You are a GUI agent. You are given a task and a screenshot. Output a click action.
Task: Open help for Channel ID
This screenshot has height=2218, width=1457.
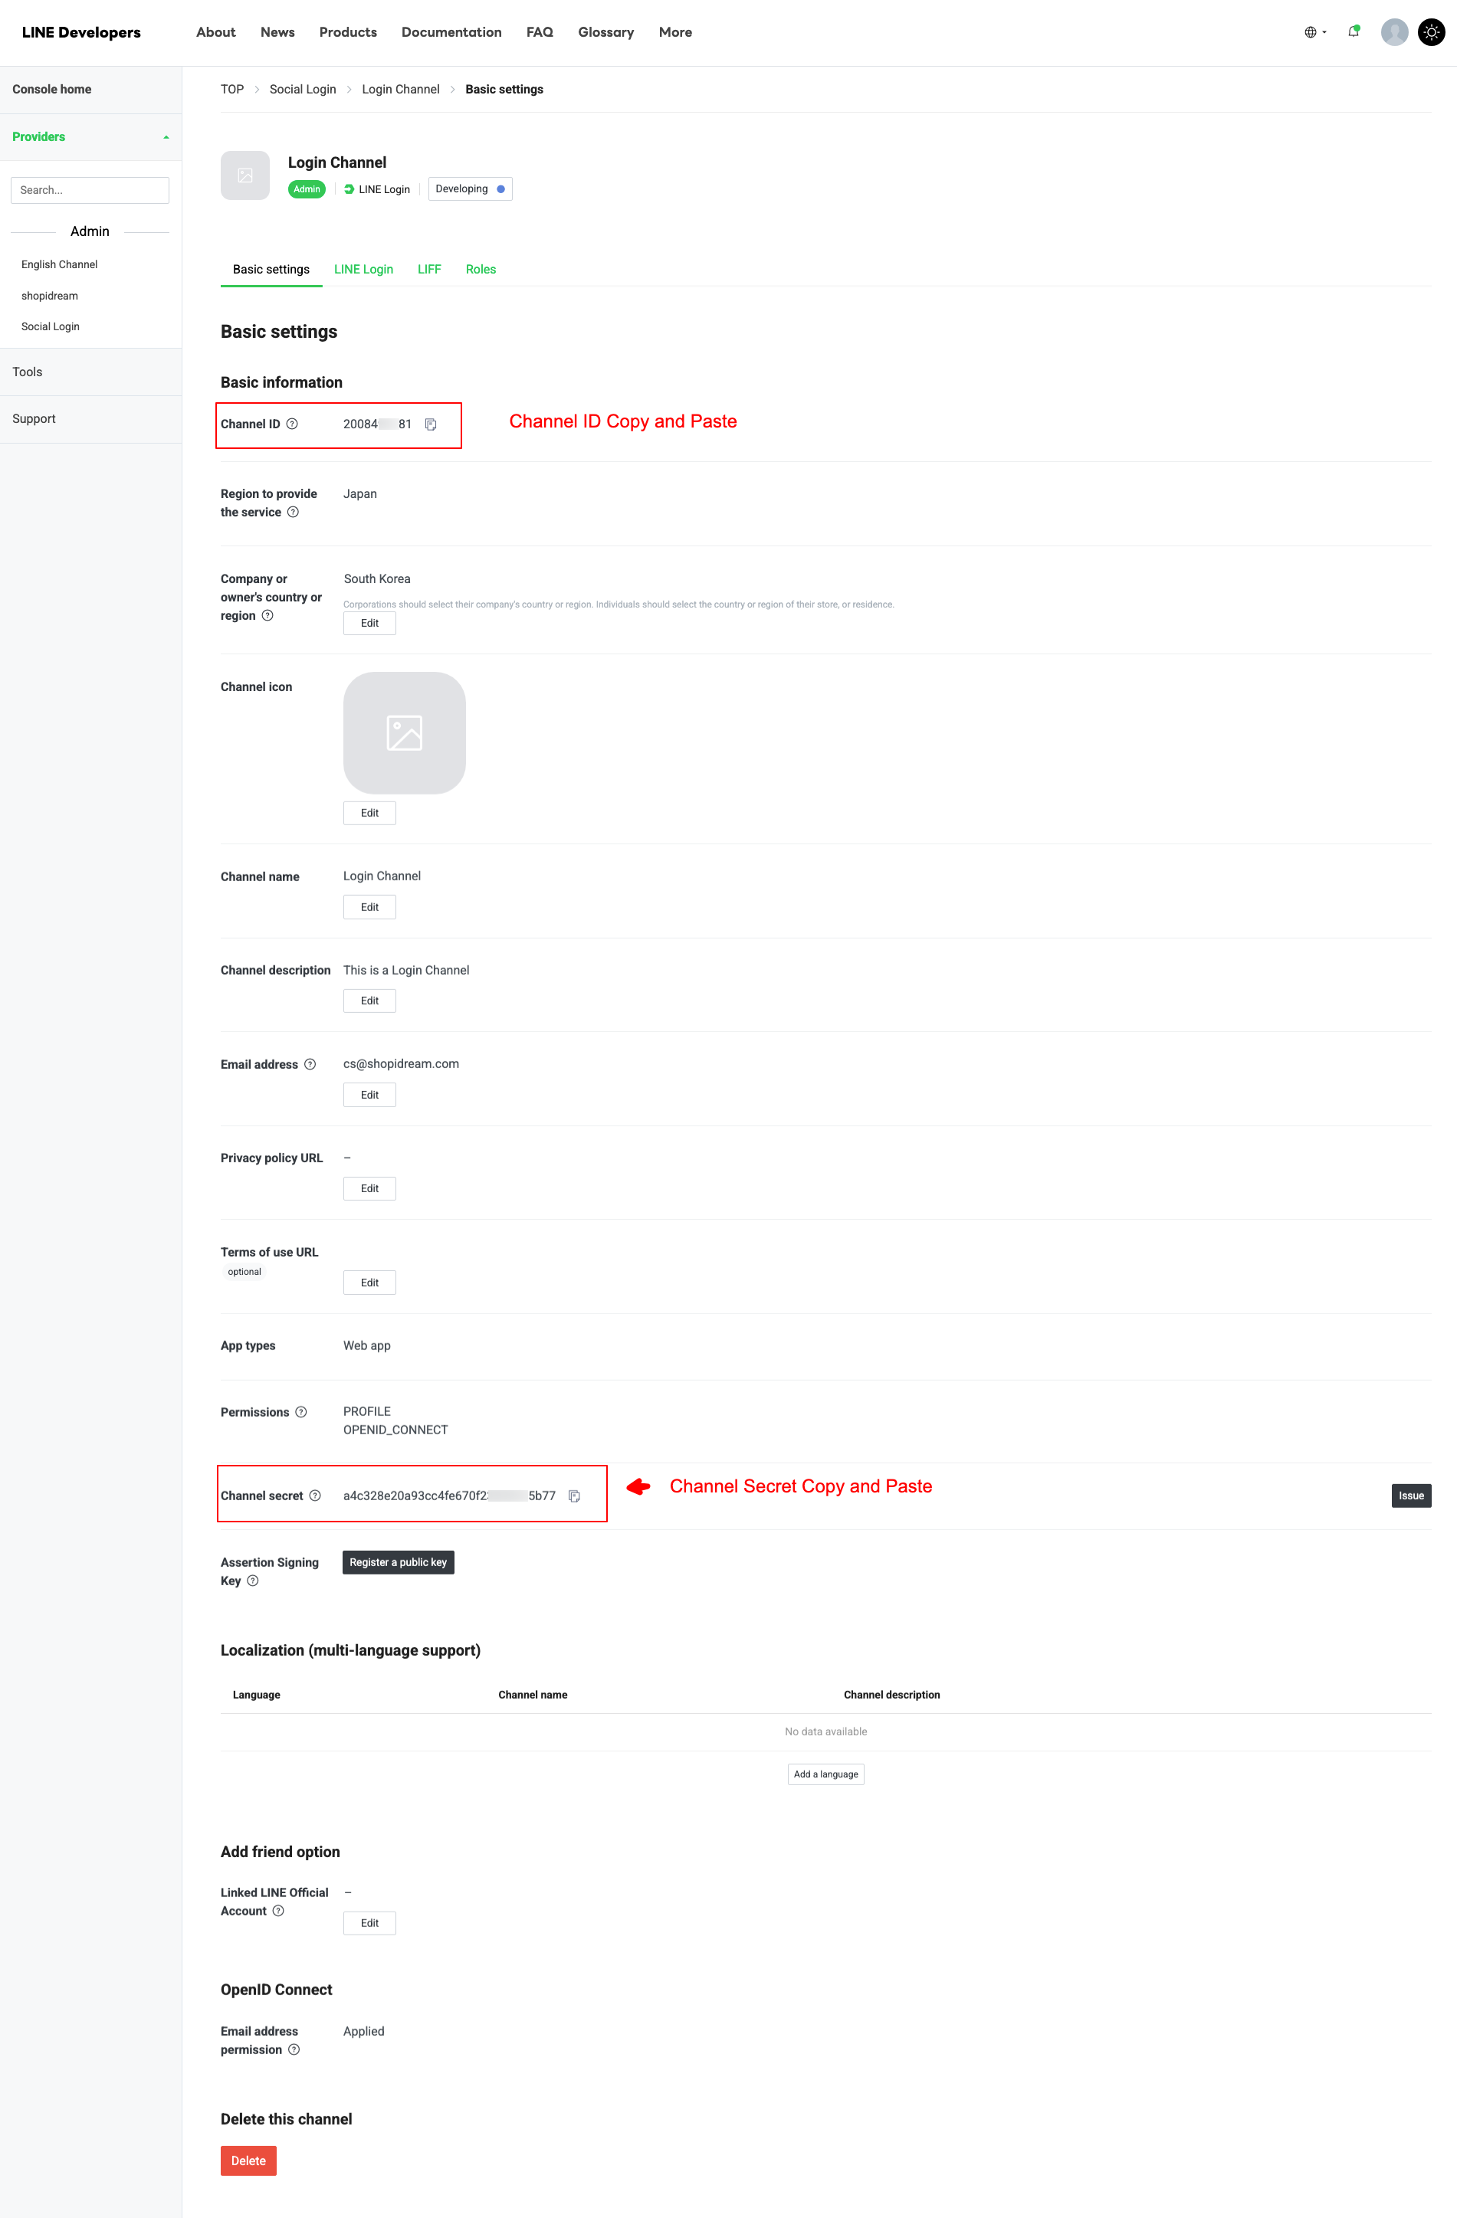pyautogui.click(x=292, y=424)
